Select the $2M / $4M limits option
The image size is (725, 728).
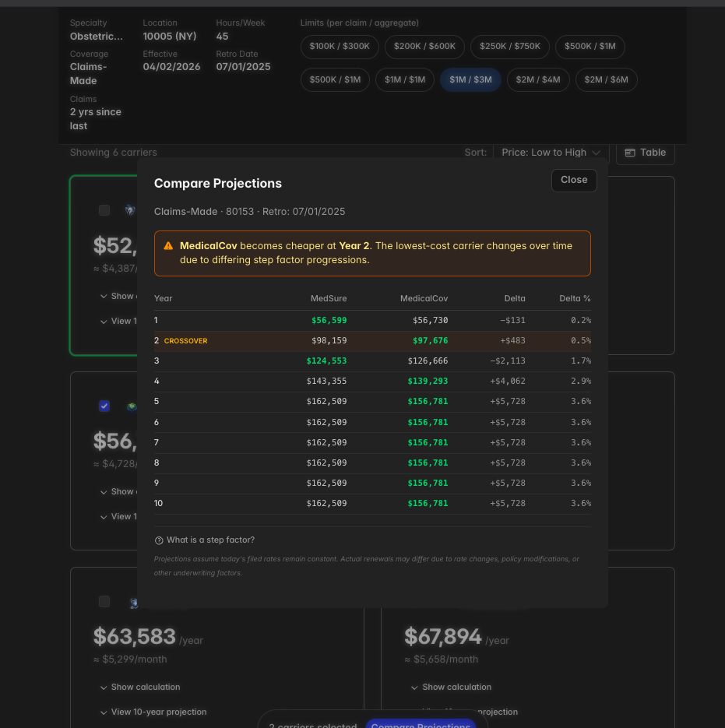538,79
